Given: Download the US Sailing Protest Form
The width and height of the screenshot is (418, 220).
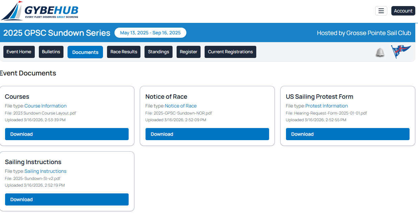Looking at the screenshot, I should pyautogui.click(x=348, y=134).
